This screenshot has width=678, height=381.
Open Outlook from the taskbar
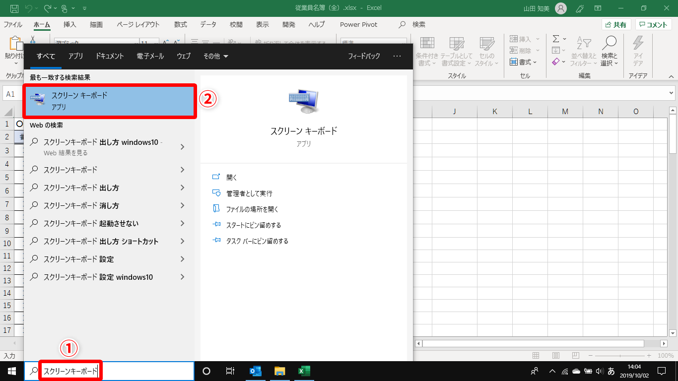[256, 371]
